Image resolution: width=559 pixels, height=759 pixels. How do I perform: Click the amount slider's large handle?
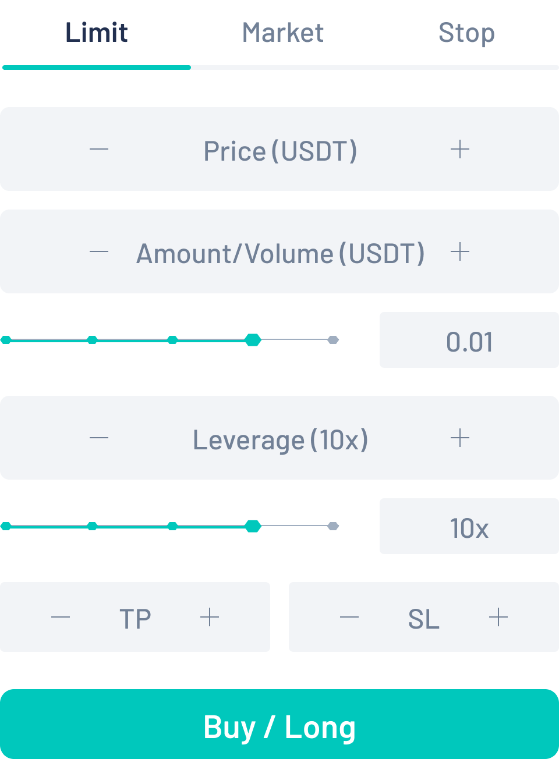tap(253, 340)
